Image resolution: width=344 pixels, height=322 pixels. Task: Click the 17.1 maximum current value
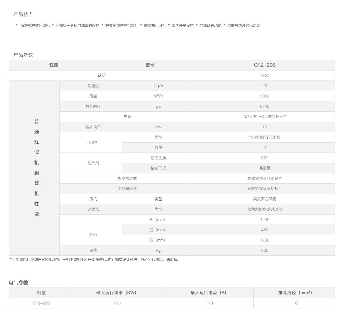point(209,303)
